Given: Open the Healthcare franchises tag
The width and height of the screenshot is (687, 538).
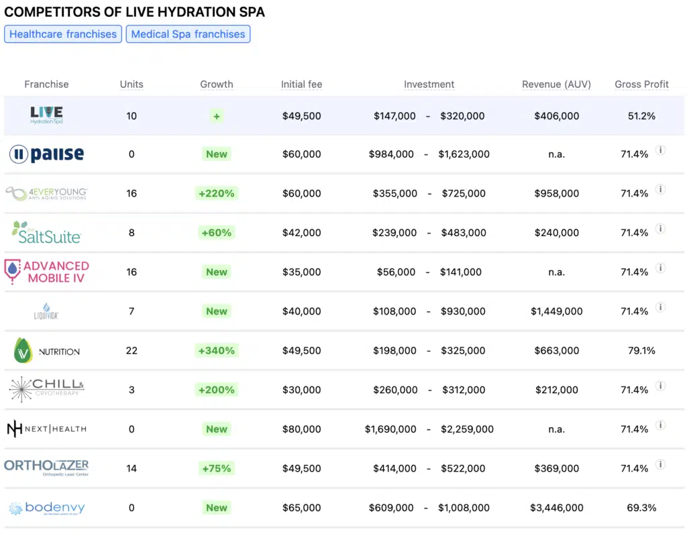Looking at the screenshot, I should click(63, 34).
